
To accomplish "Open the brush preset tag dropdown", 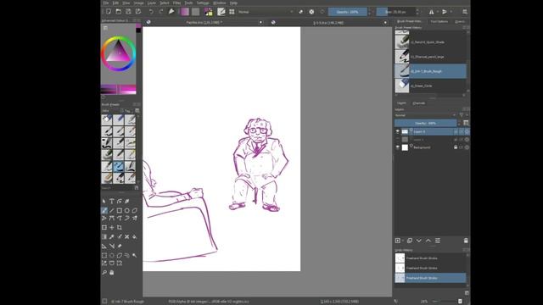I will 110,111.
